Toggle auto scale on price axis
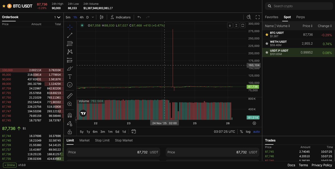Image resolution: width=335 pixels, height=169 pixels. [256, 131]
